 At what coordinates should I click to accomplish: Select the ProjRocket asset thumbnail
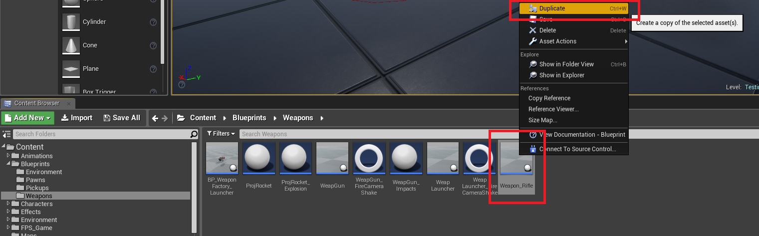tap(259, 159)
